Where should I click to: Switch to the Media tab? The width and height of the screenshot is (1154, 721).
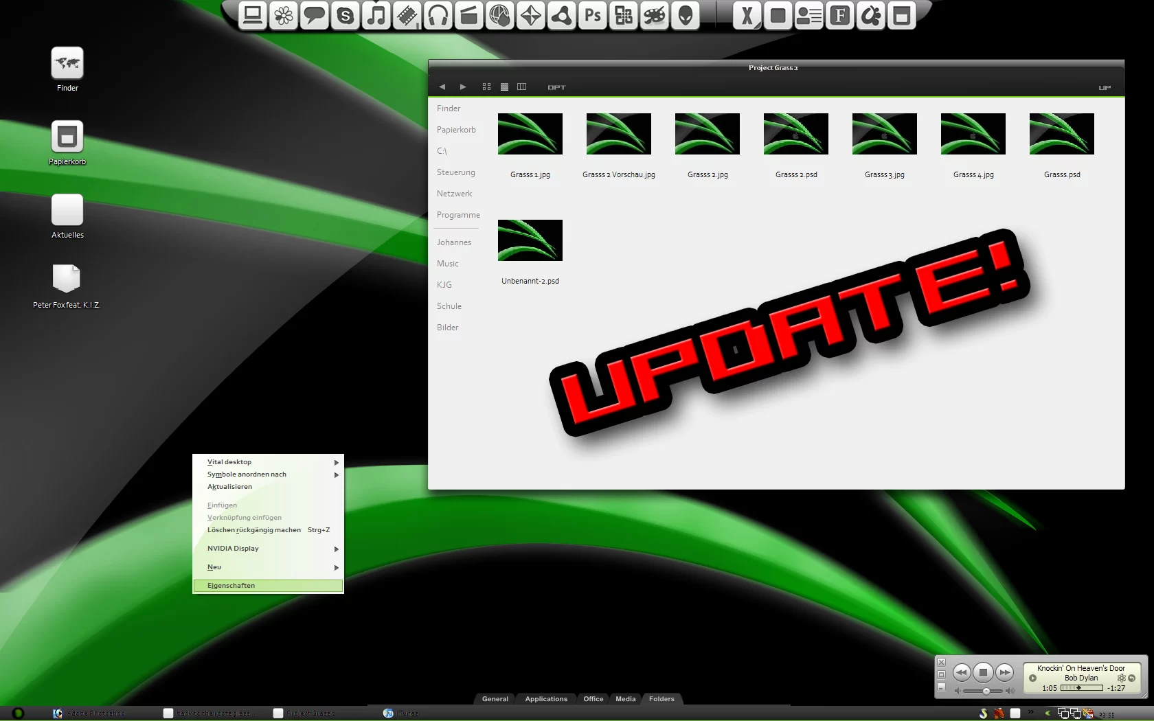coord(625,699)
